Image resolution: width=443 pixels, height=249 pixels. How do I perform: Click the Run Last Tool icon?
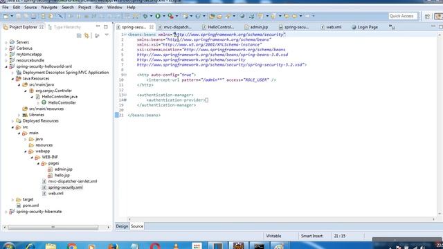pos(171,16)
